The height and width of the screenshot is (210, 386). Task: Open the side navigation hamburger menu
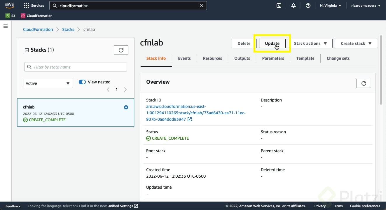pos(5,26)
